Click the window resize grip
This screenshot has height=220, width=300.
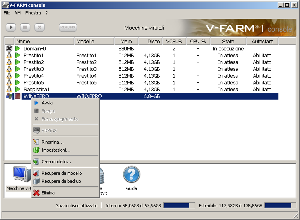click(x=296, y=216)
